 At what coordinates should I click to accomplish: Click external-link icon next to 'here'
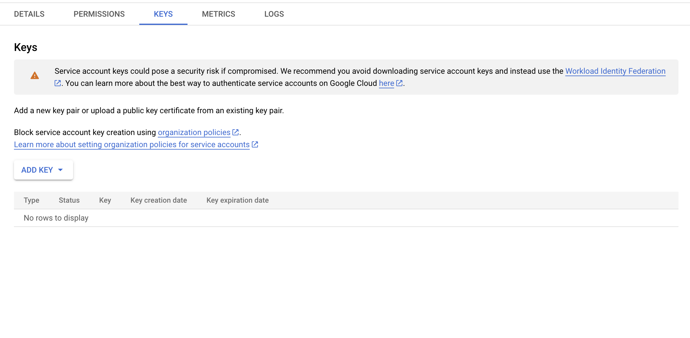coord(399,83)
